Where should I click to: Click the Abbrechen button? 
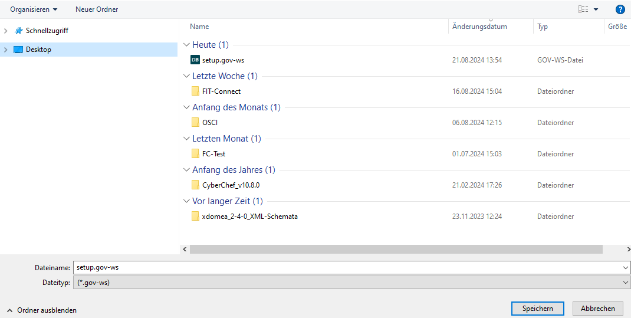click(597, 309)
